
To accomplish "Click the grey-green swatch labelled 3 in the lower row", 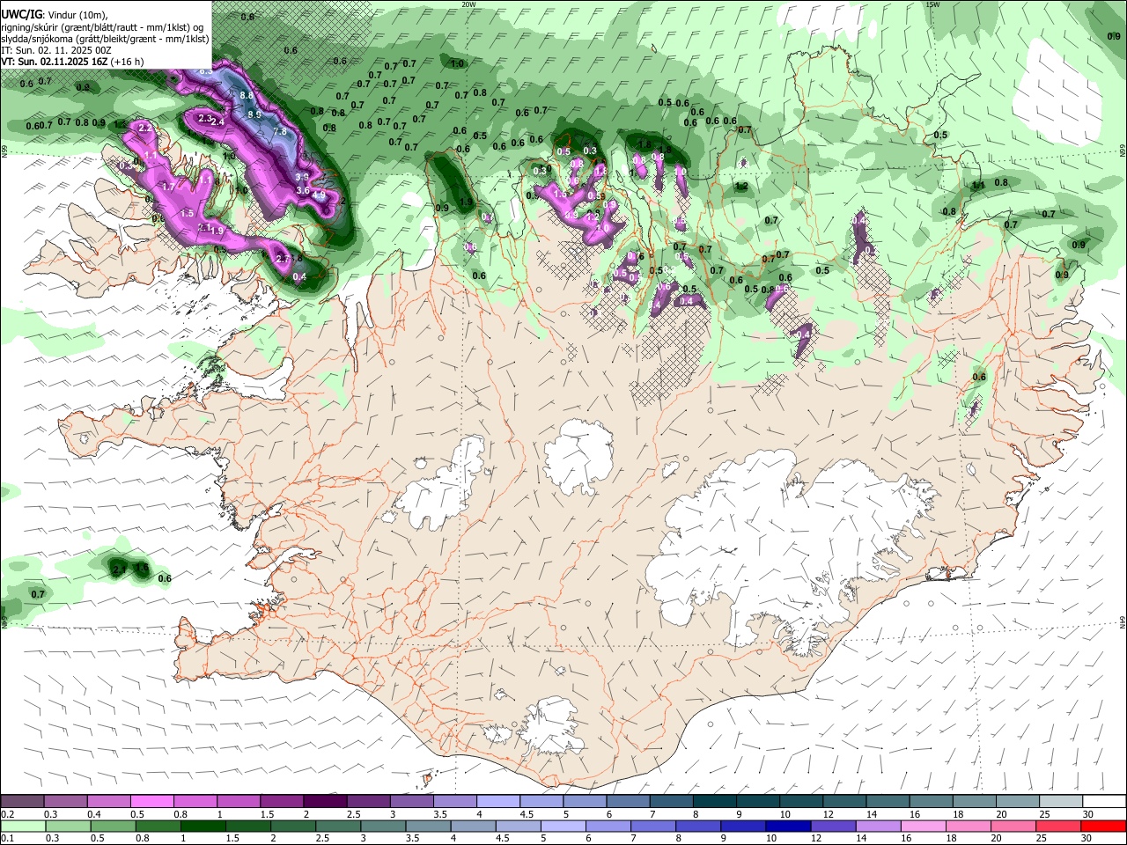I will (383, 827).
